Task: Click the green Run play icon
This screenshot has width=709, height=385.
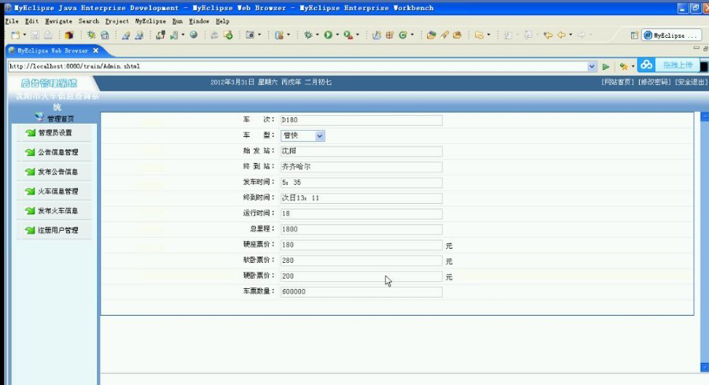Action: (x=329, y=35)
